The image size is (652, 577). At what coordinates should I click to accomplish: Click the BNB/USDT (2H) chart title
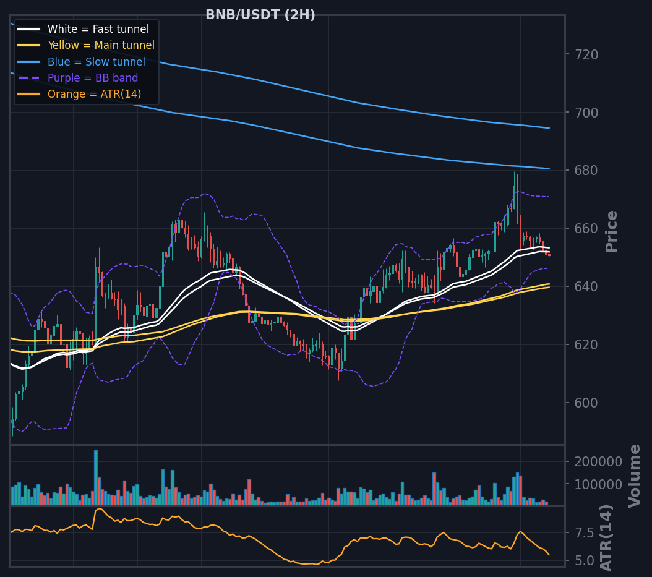(260, 15)
